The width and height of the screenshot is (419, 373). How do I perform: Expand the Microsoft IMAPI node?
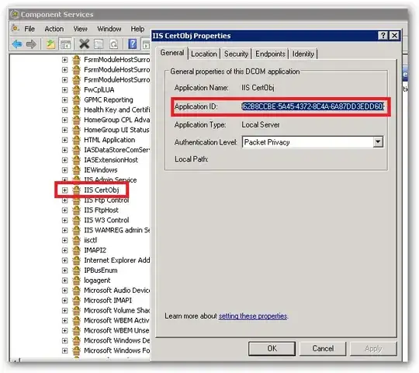tap(64, 301)
